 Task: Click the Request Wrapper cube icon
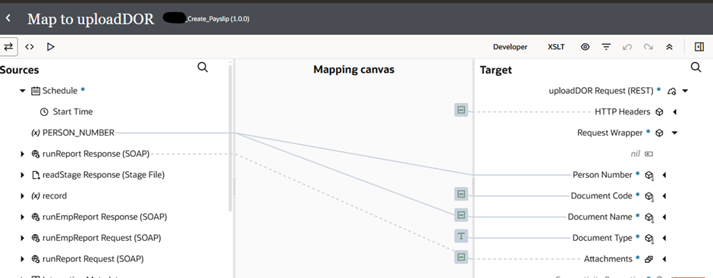pyautogui.click(x=659, y=133)
